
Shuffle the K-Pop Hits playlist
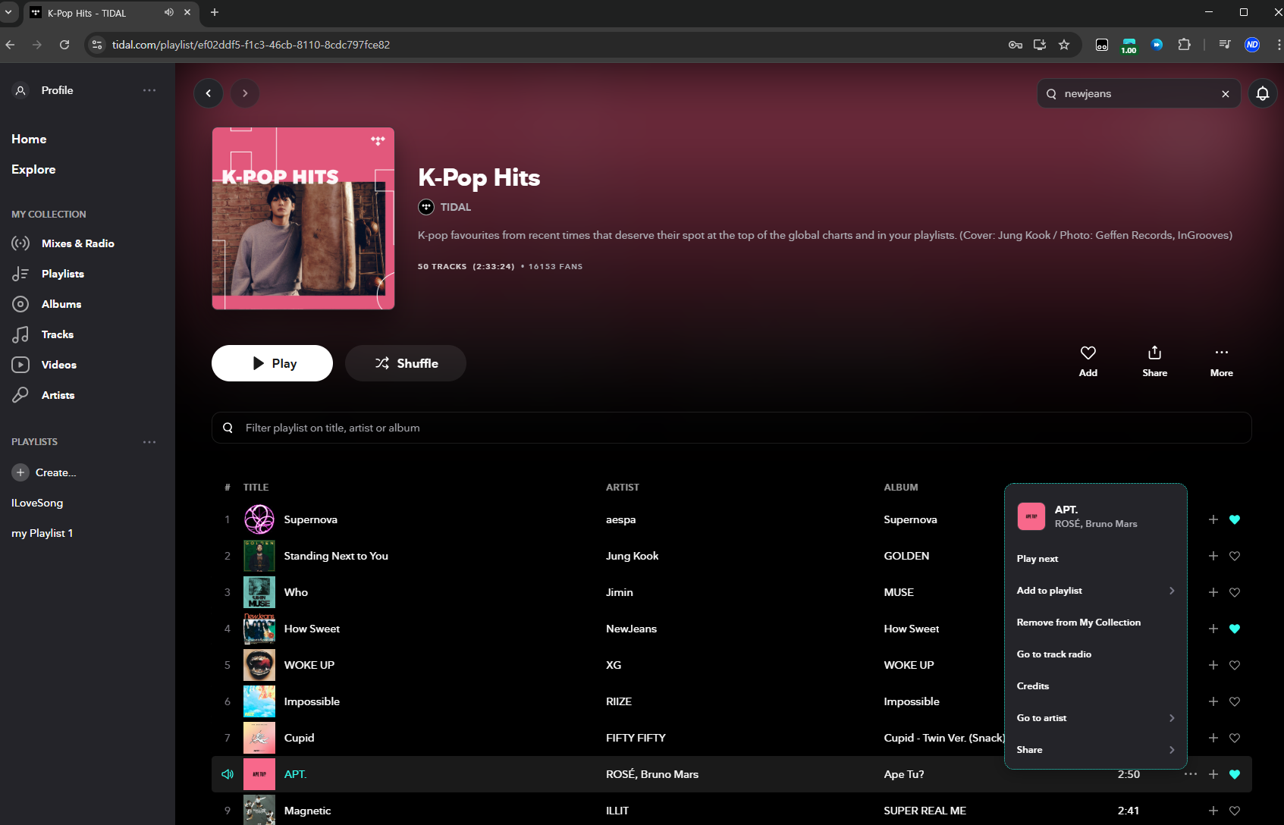406,363
